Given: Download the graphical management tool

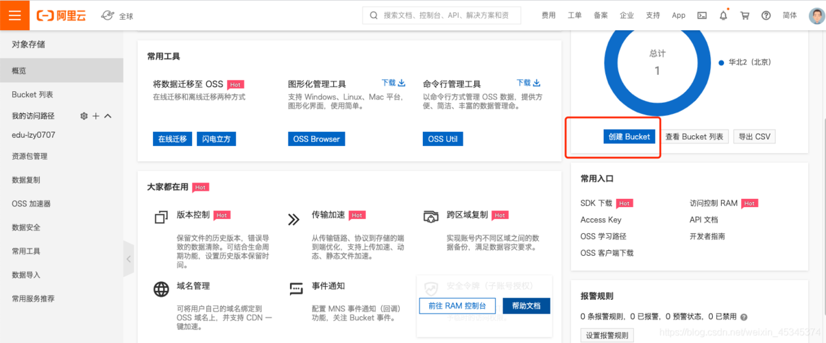Looking at the screenshot, I should coord(393,83).
